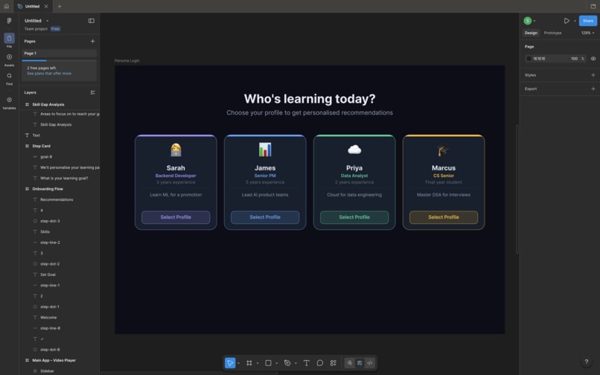Open the Frame tool options dropdown arrow

(x=258, y=363)
